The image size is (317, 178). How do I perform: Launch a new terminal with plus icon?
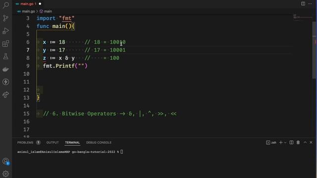[281, 142]
